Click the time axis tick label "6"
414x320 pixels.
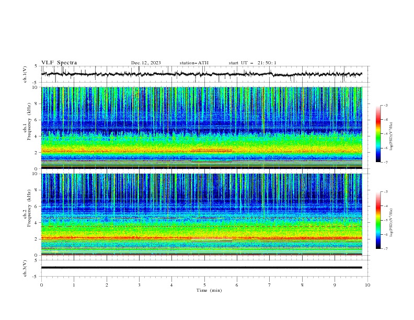coord(237,285)
